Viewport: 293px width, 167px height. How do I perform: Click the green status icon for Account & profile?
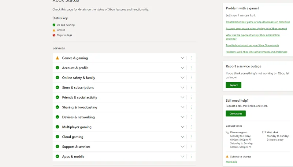click(58, 68)
